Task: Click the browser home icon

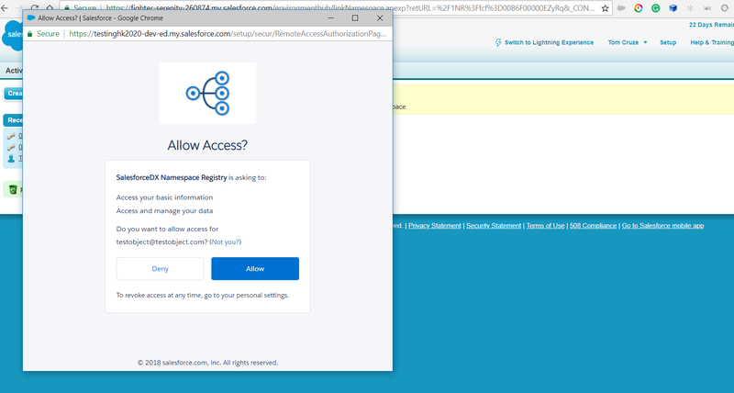Action: pyautogui.click(x=50, y=8)
